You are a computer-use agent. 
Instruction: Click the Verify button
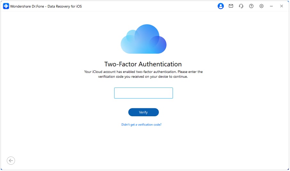click(144, 112)
